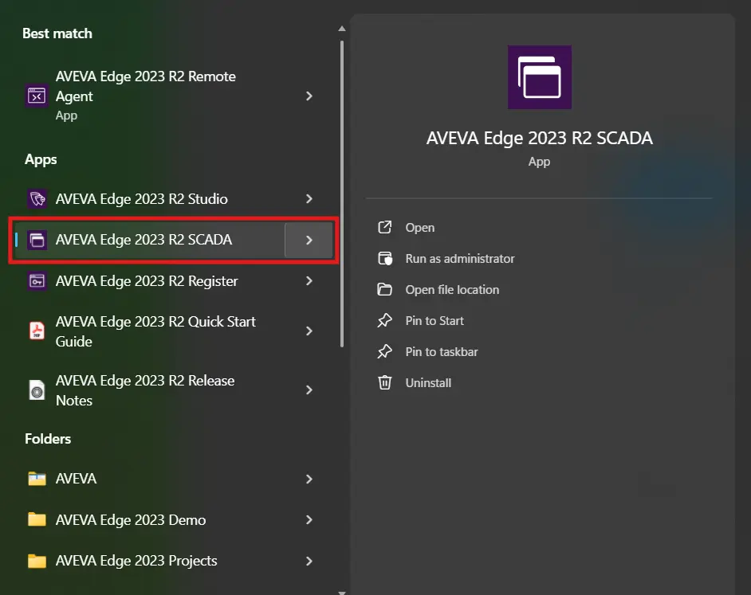Click the Uninstall trash bin icon
The image size is (751, 595).
coord(385,382)
